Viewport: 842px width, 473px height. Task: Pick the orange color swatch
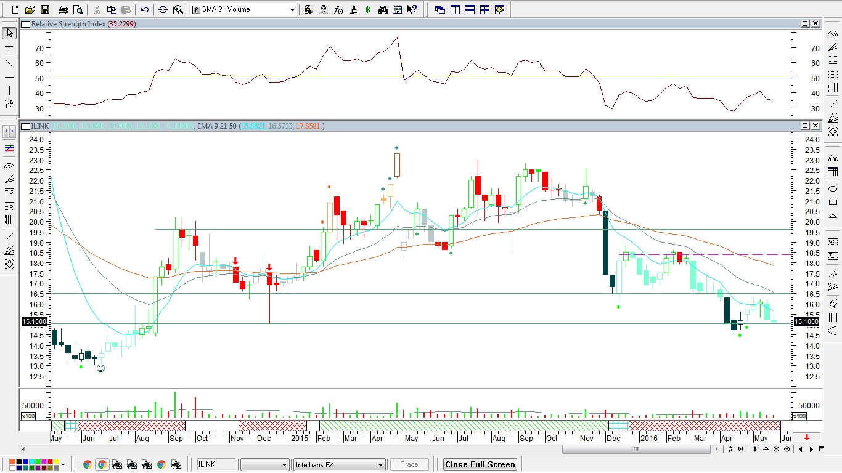coord(12,461)
